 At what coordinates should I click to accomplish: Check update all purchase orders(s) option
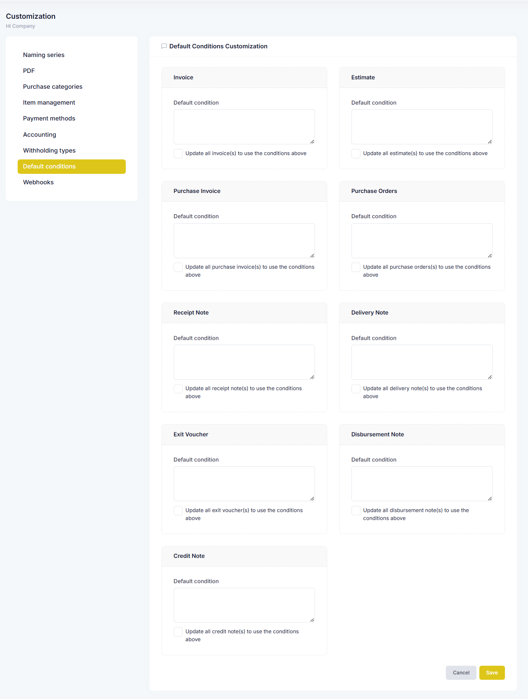click(356, 267)
